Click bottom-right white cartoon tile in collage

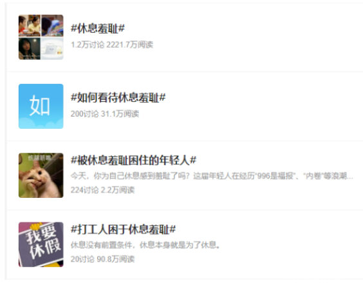(x=53, y=49)
